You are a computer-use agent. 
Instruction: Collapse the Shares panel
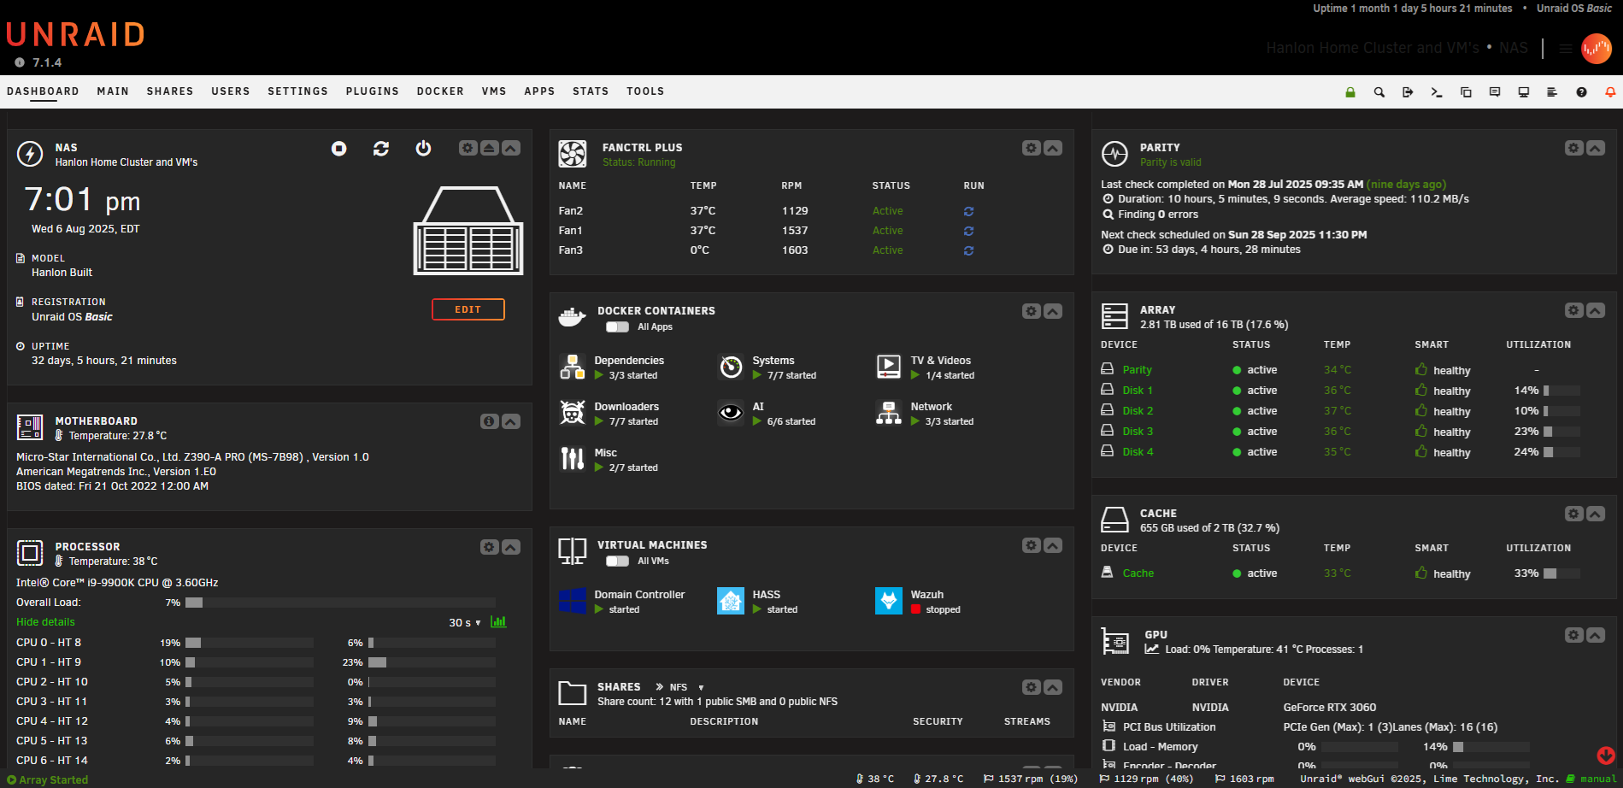tap(1053, 687)
